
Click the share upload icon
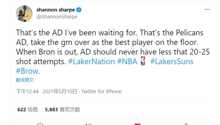click(186, 124)
